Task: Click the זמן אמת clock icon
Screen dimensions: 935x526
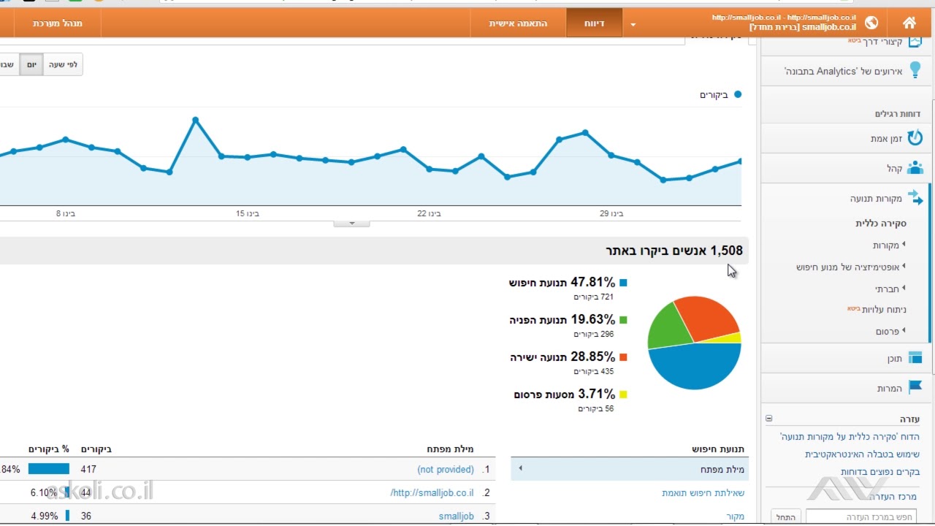Action: click(915, 138)
